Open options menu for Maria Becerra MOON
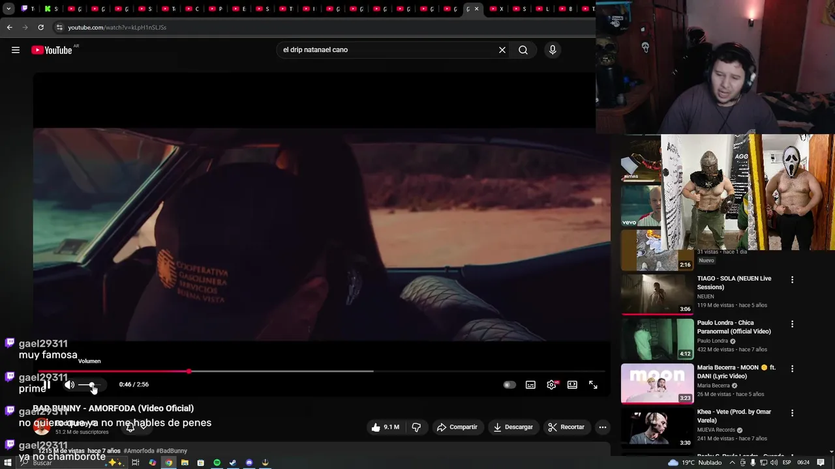This screenshot has height=469, width=835. tap(792, 369)
